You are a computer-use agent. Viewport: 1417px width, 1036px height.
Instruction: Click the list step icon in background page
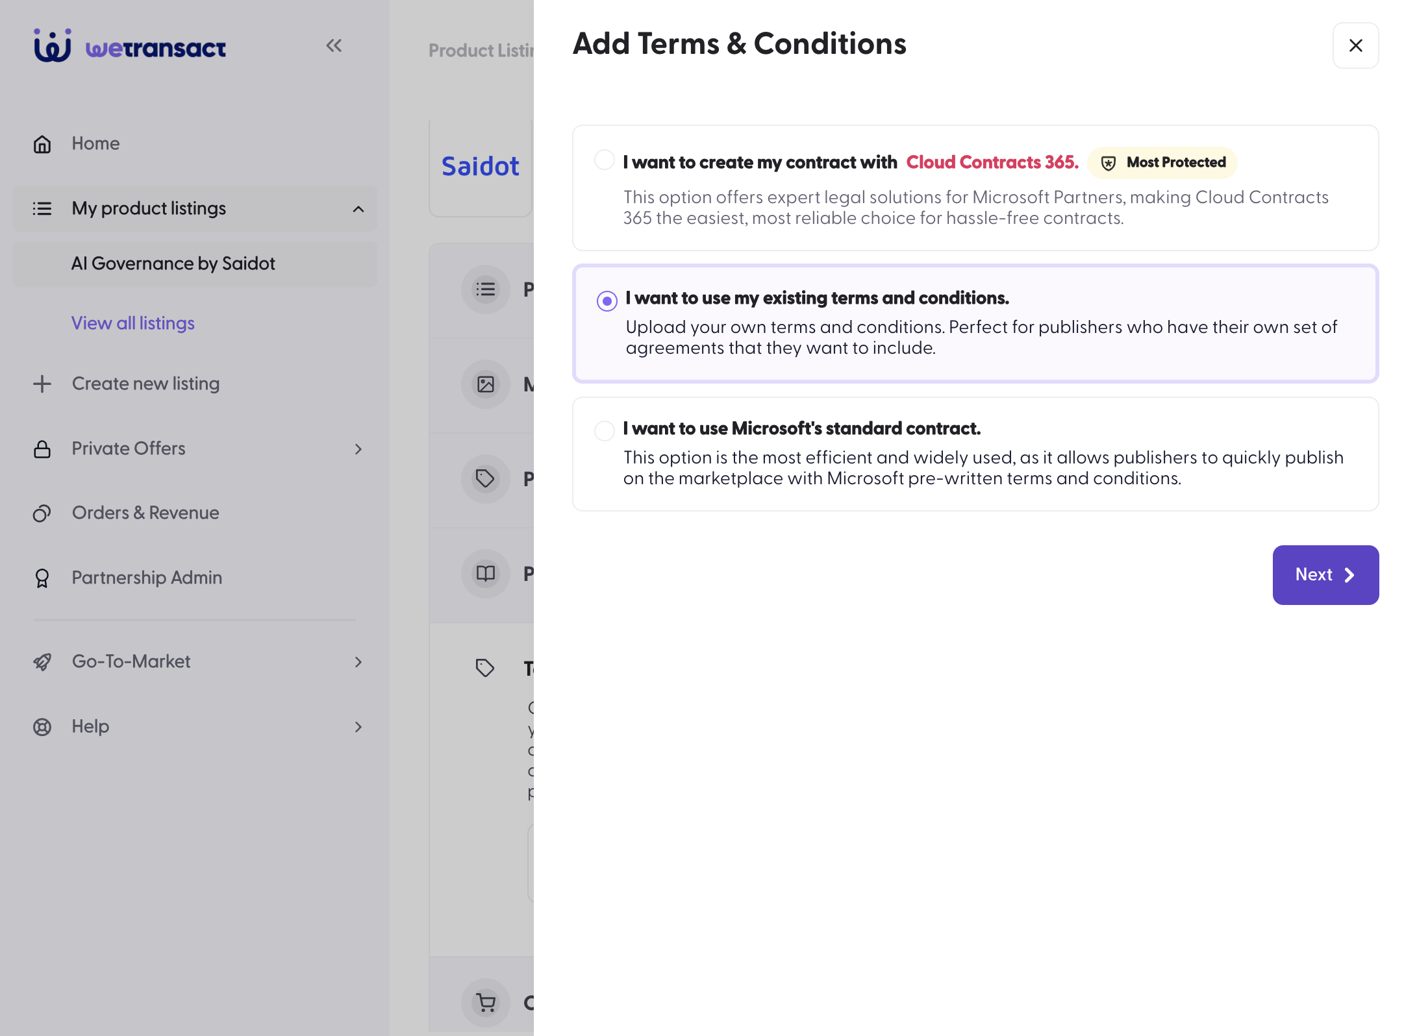tap(486, 290)
